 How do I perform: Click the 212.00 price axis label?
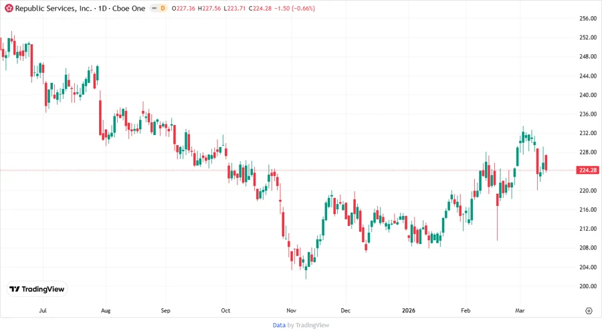coord(588,229)
